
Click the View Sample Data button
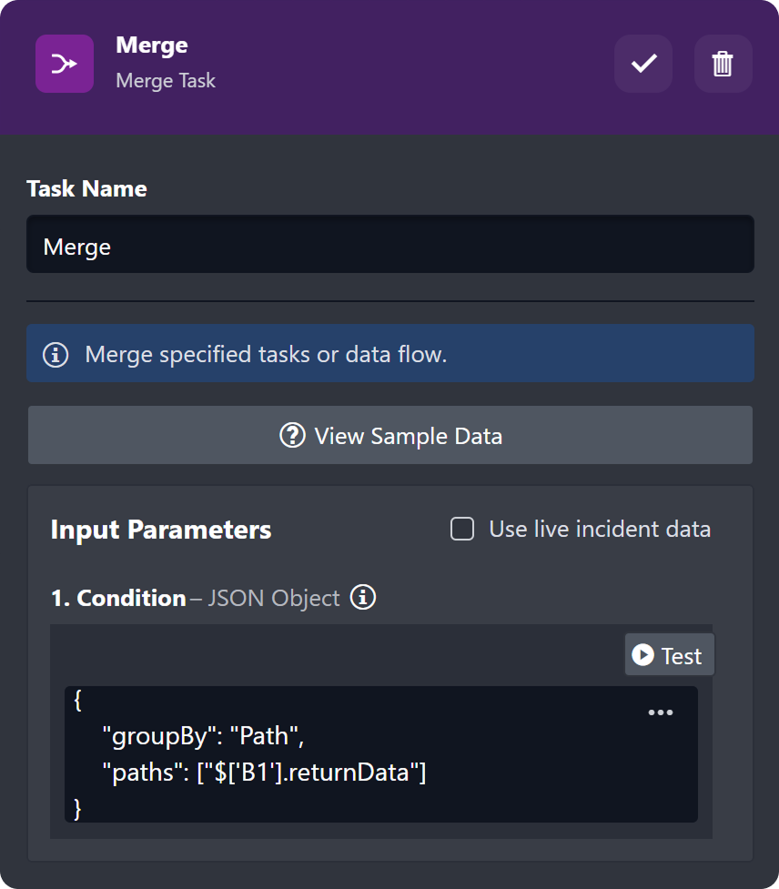389,436
